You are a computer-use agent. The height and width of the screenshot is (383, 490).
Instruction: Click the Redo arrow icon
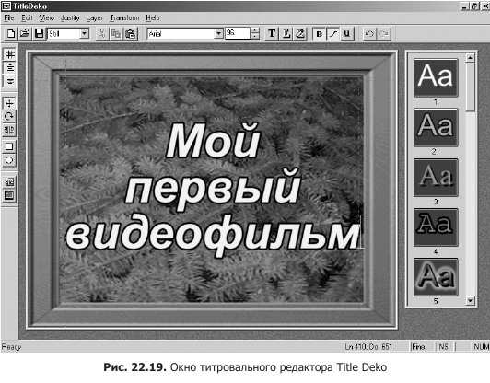pyautogui.click(x=383, y=33)
